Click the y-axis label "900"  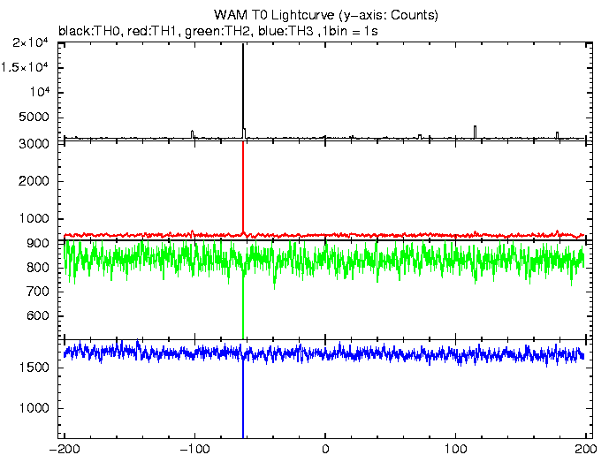click(x=38, y=244)
